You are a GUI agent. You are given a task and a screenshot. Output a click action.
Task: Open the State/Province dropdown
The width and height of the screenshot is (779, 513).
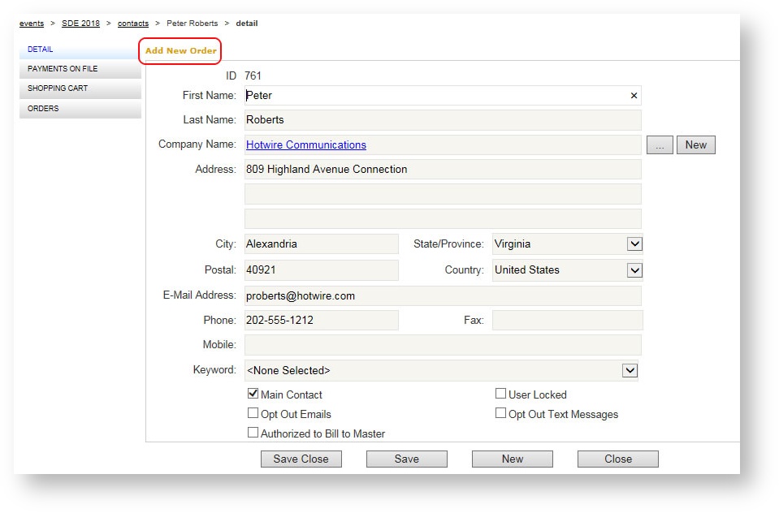(634, 244)
